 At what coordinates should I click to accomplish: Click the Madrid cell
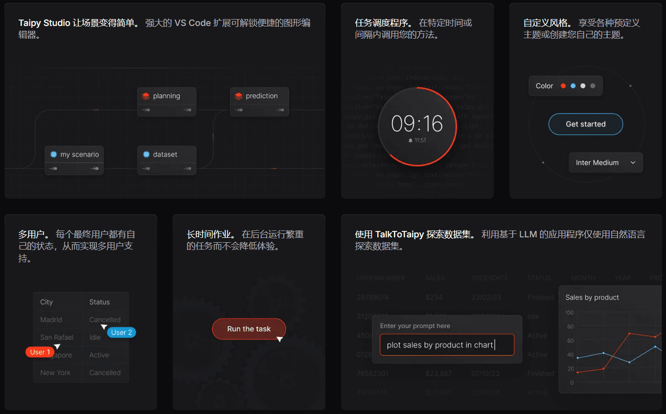point(51,320)
